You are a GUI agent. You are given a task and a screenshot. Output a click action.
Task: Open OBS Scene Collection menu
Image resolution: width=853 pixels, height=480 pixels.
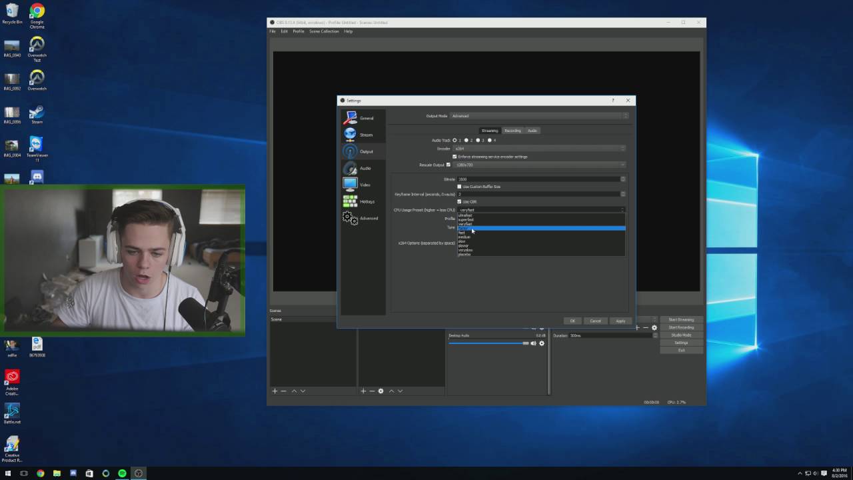324,31
